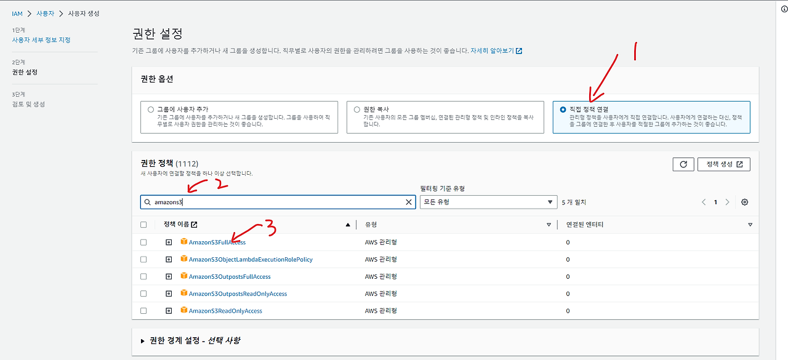Click the 권한 설정 step in the sidebar

[x=25, y=72]
